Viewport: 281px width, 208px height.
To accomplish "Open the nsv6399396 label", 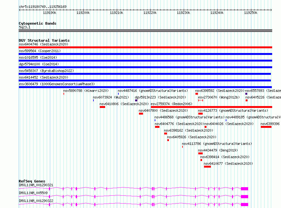I will 270,124.
